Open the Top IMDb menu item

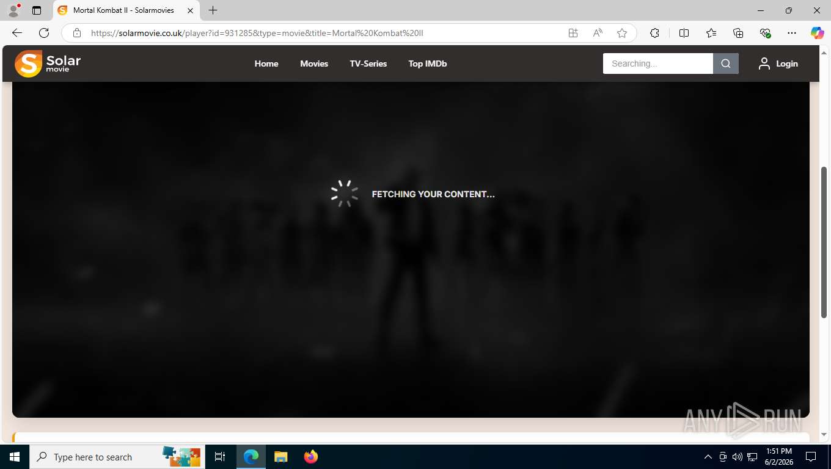point(428,64)
